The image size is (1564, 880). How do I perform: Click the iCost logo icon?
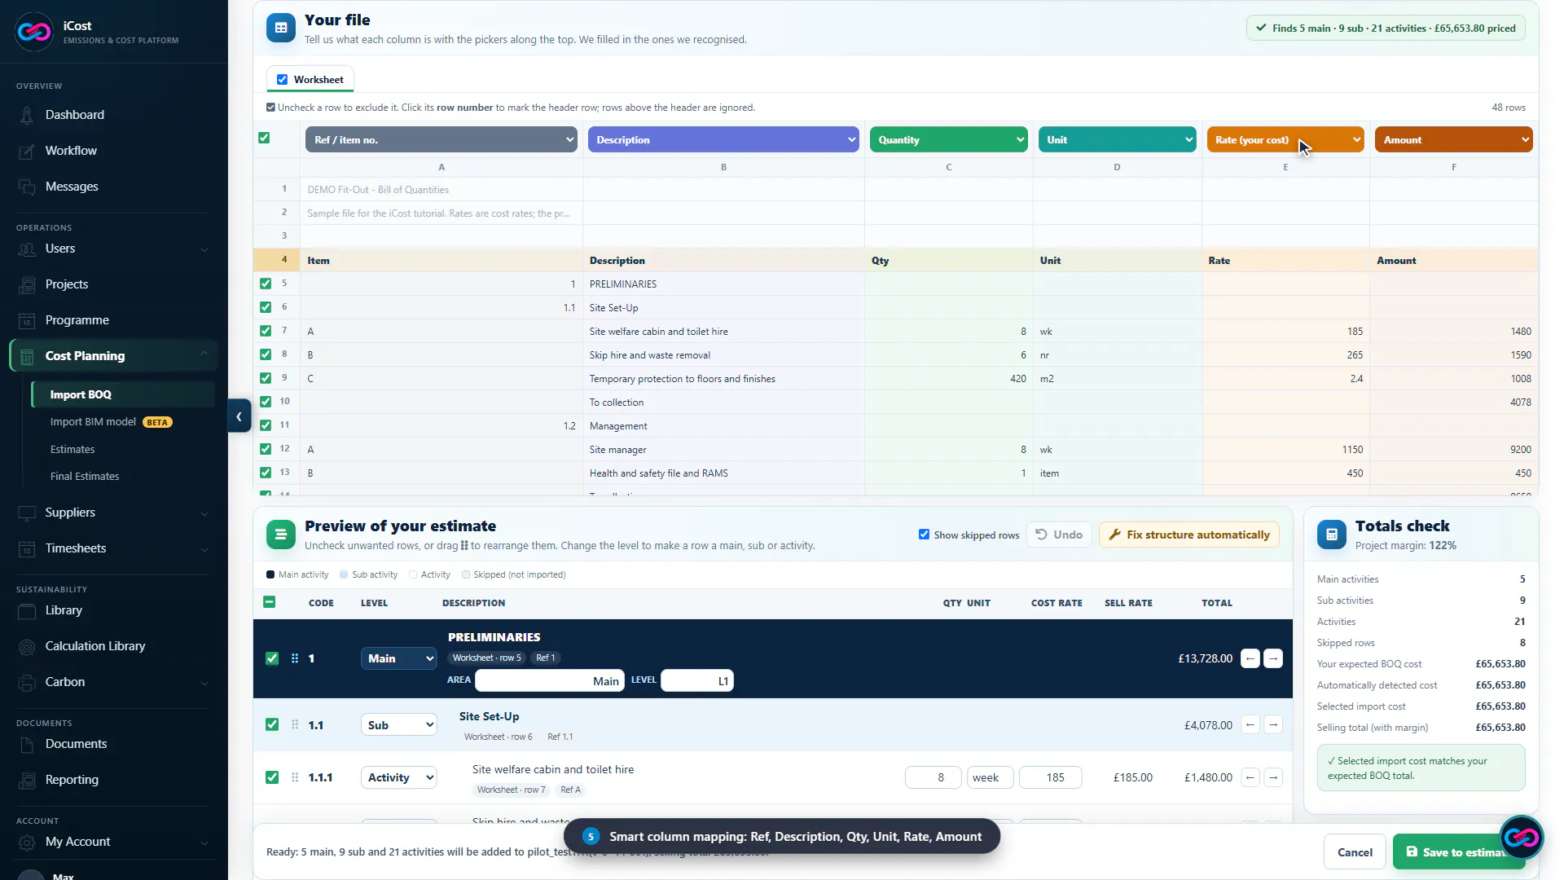click(x=33, y=32)
